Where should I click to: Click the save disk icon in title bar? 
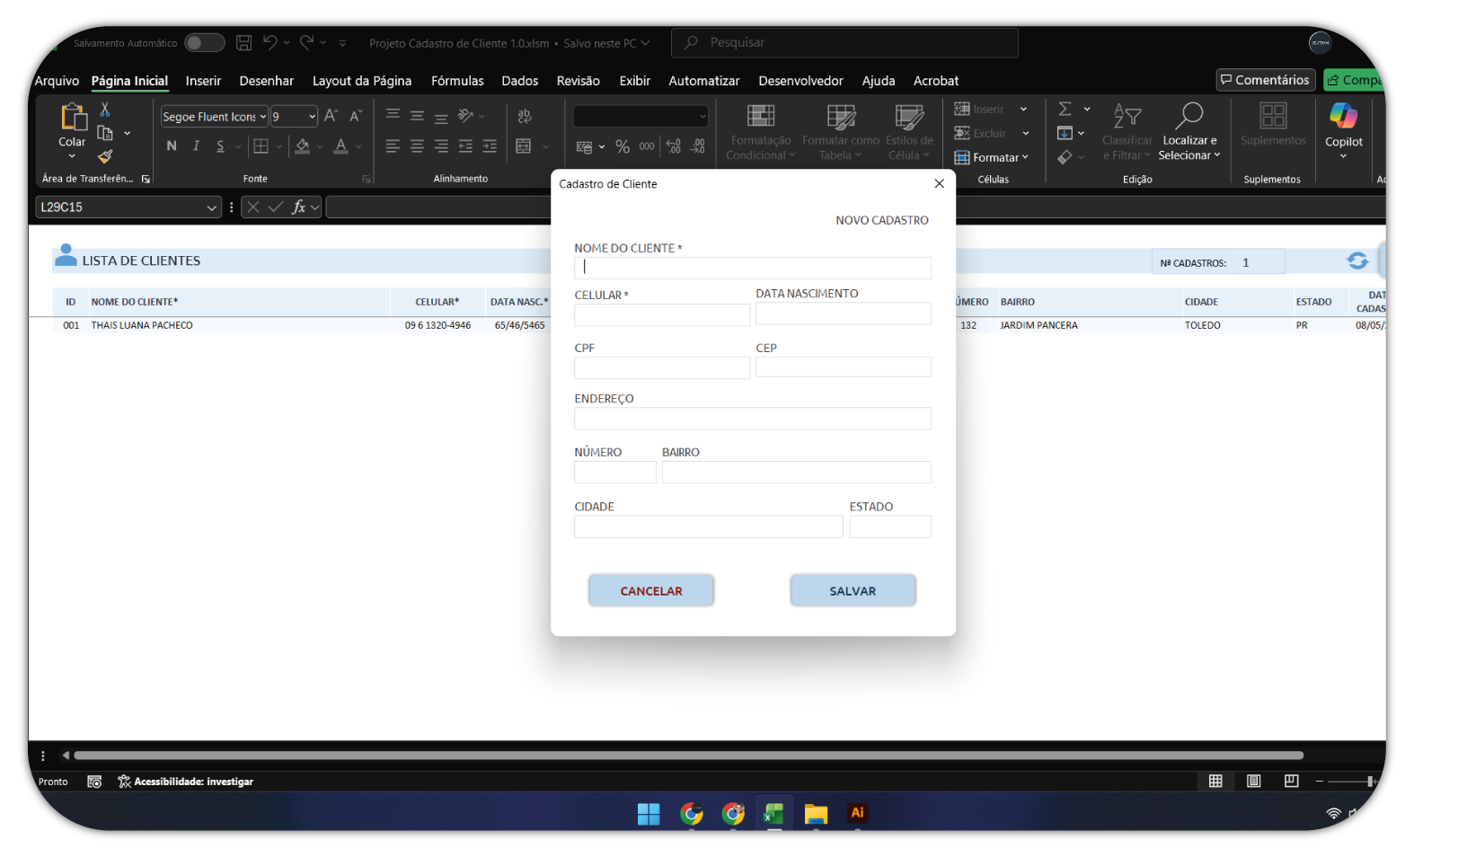[243, 42]
